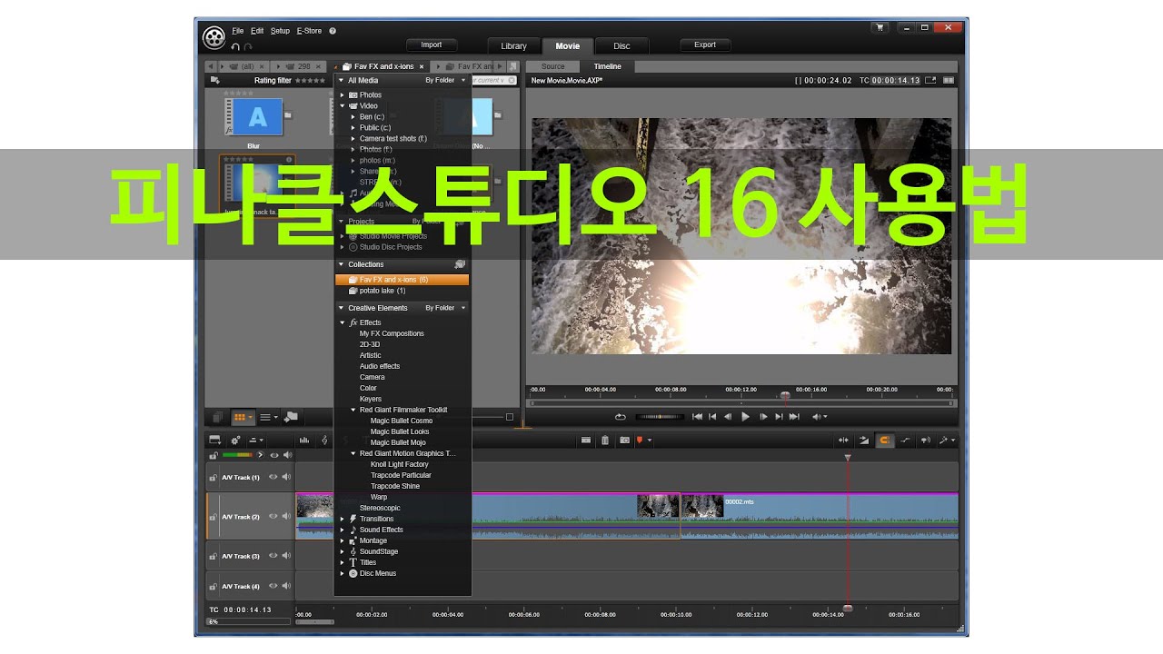Select Trapcode Particular in tree

401,475
